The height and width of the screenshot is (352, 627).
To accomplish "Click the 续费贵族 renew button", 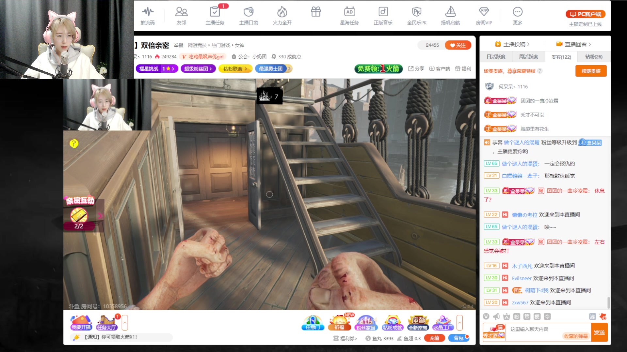I will [x=591, y=71].
